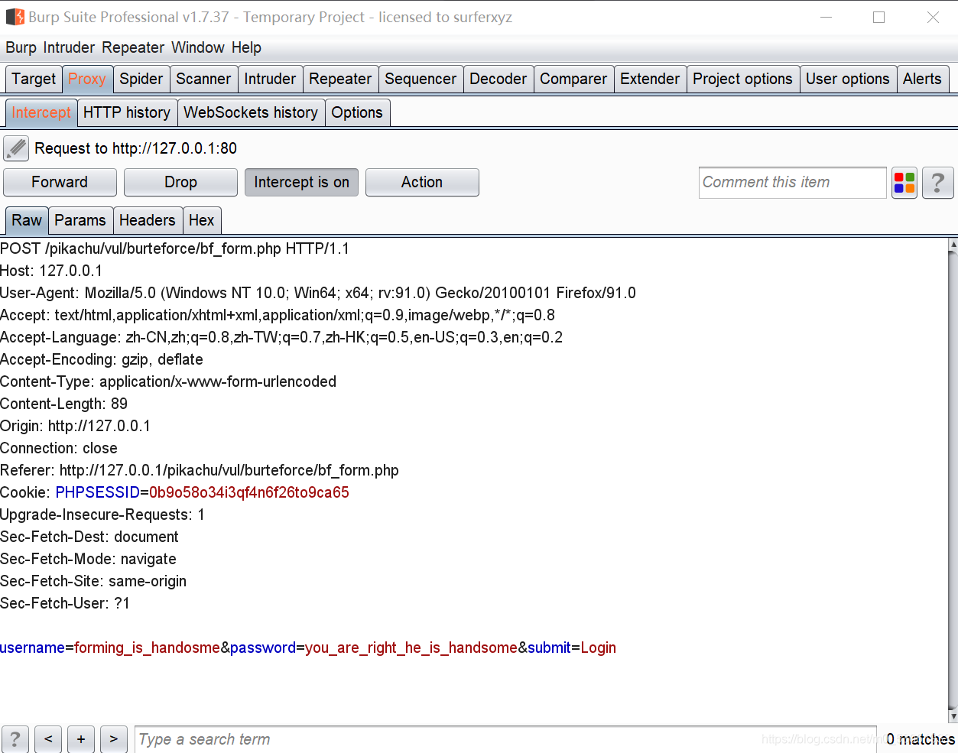Screen dimensions: 958x753
Task: Click the search term input field
Action: (505, 739)
